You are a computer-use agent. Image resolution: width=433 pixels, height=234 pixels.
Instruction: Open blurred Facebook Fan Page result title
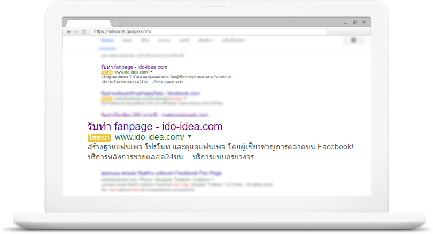[161, 173]
